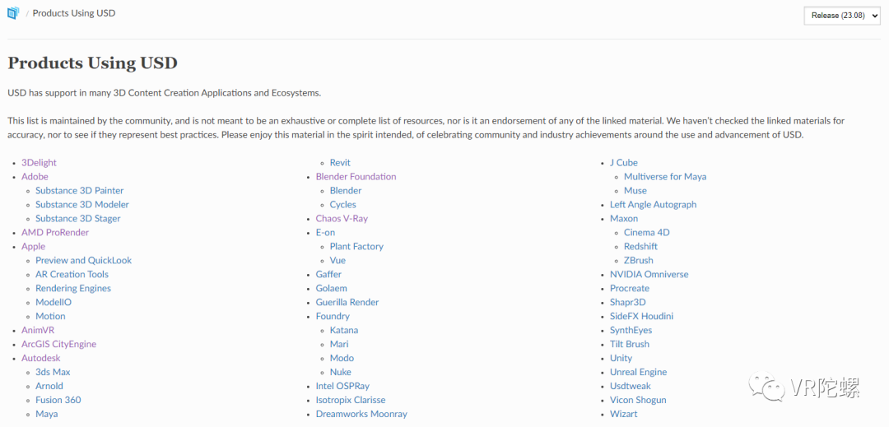Open the Redshift link
The height and width of the screenshot is (427, 889).
coord(641,246)
